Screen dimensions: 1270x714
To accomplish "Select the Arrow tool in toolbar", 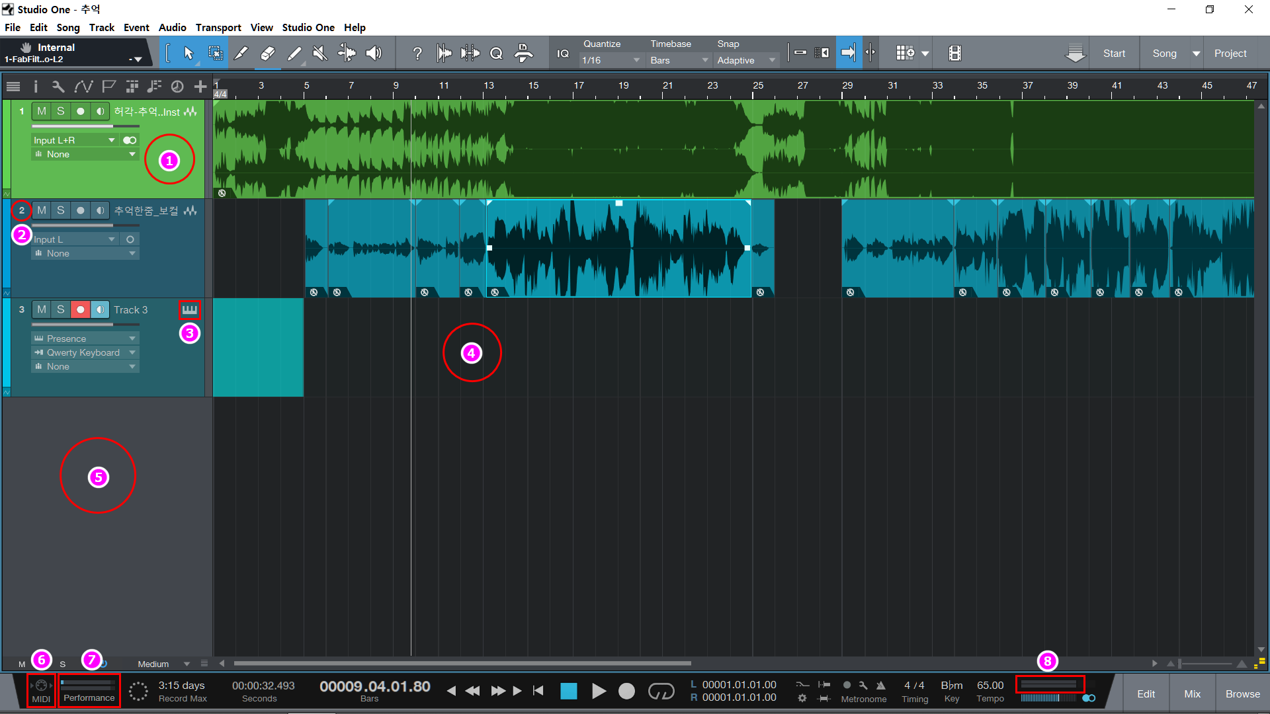I will coord(189,54).
